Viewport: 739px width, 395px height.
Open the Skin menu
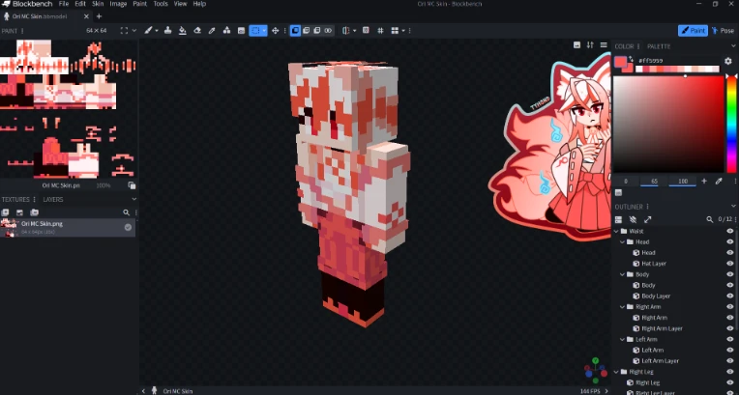[x=98, y=4]
